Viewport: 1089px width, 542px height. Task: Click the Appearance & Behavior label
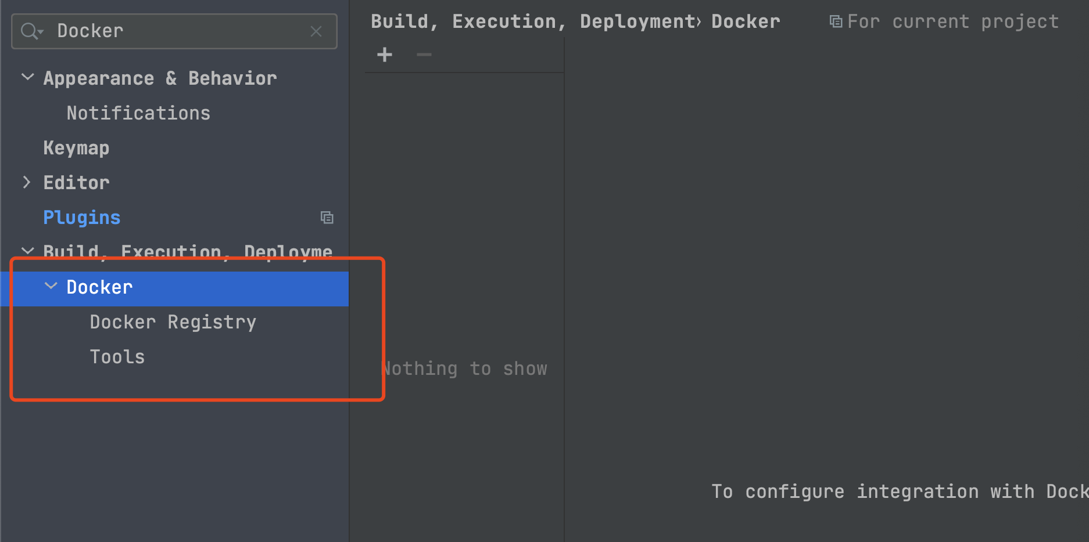pos(160,78)
